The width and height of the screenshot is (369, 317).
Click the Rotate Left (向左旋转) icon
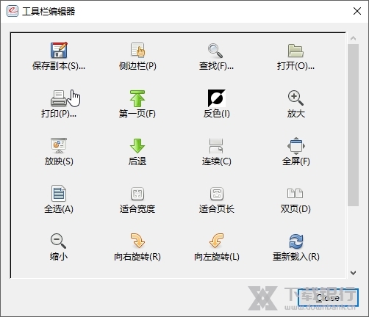click(x=217, y=241)
